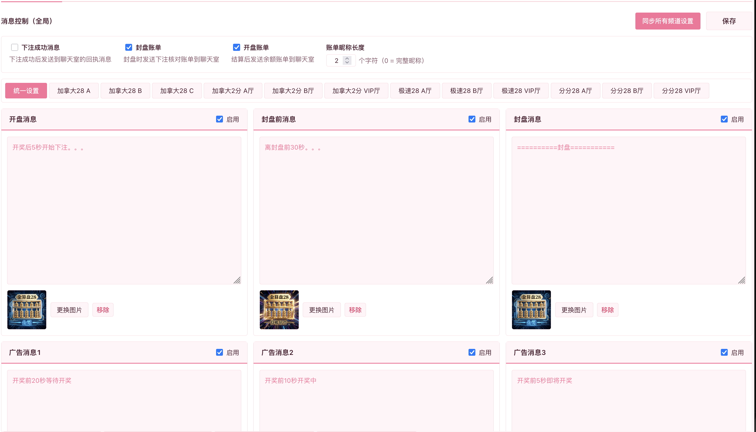Click 移除 under 开盘消息
The height and width of the screenshot is (432, 756).
click(x=103, y=310)
